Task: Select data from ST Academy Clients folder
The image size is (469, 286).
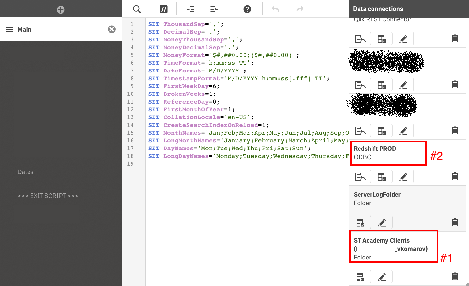Action: coord(360,277)
